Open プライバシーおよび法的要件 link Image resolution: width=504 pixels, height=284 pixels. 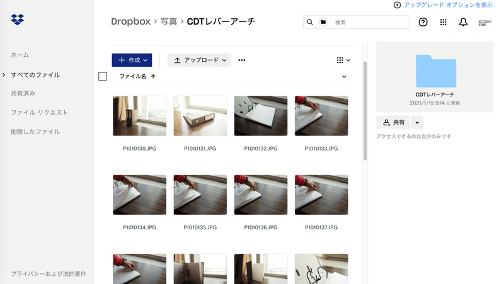49,274
